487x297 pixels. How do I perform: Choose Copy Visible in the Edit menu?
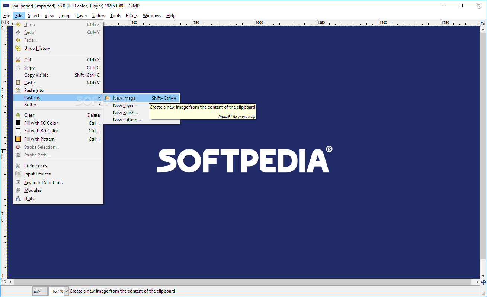tap(58, 75)
